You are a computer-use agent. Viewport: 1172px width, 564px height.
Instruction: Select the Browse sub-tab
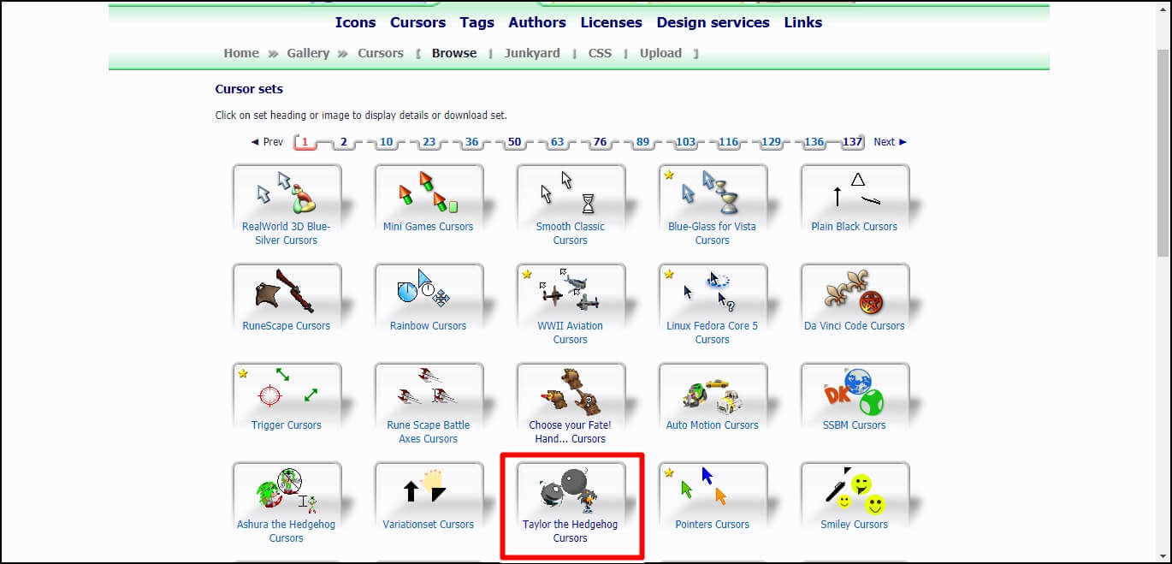pyautogui.click(x=454, y=53)
